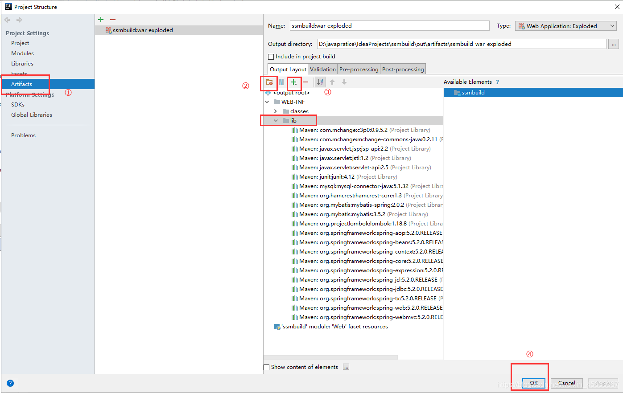Viewport: 623px width, 393px height.
Task: Toggle Include in project build
Action: point(271,57)
